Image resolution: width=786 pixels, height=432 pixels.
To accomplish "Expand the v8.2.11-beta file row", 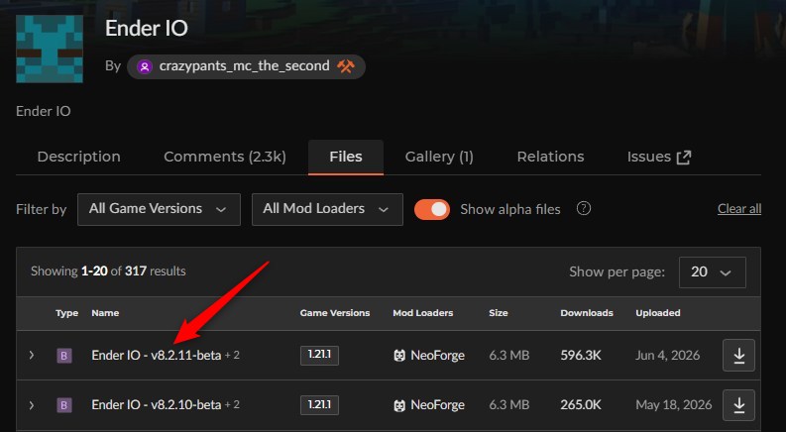I will pos(32,356).
